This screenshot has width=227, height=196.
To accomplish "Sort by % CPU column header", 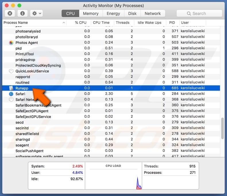I will pos(79,23).
